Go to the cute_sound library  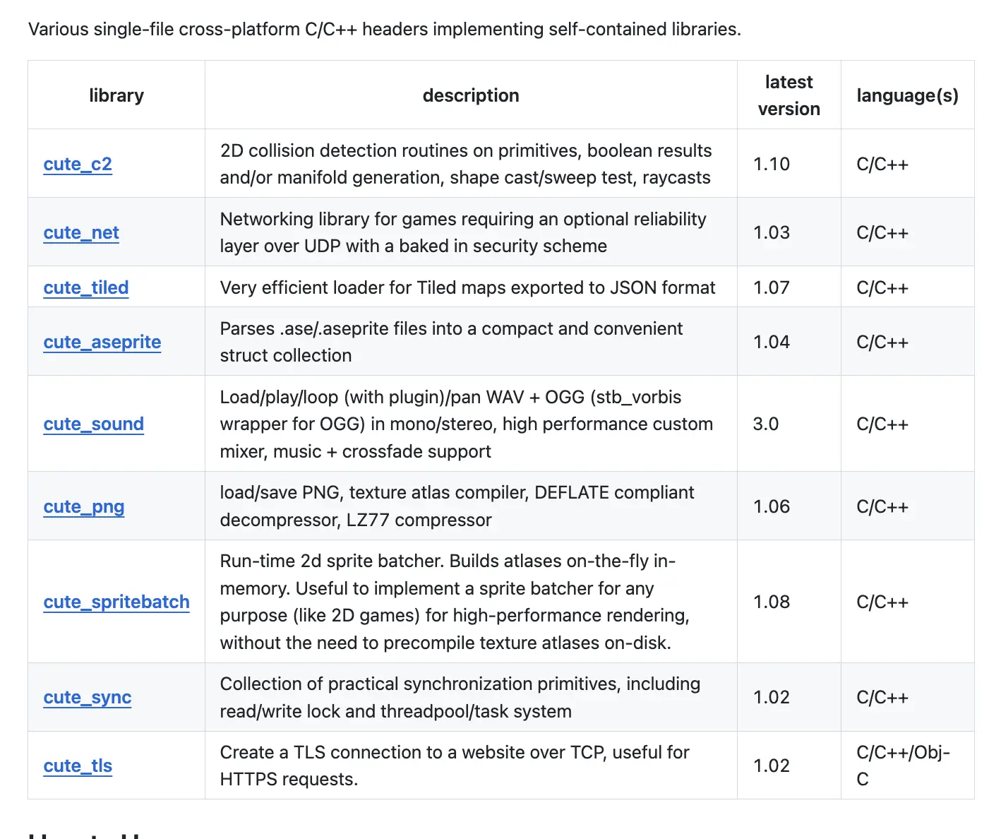94,424
